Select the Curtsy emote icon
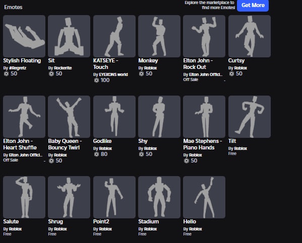The height and width of the screenshot is (243, 302). point(250,36)
